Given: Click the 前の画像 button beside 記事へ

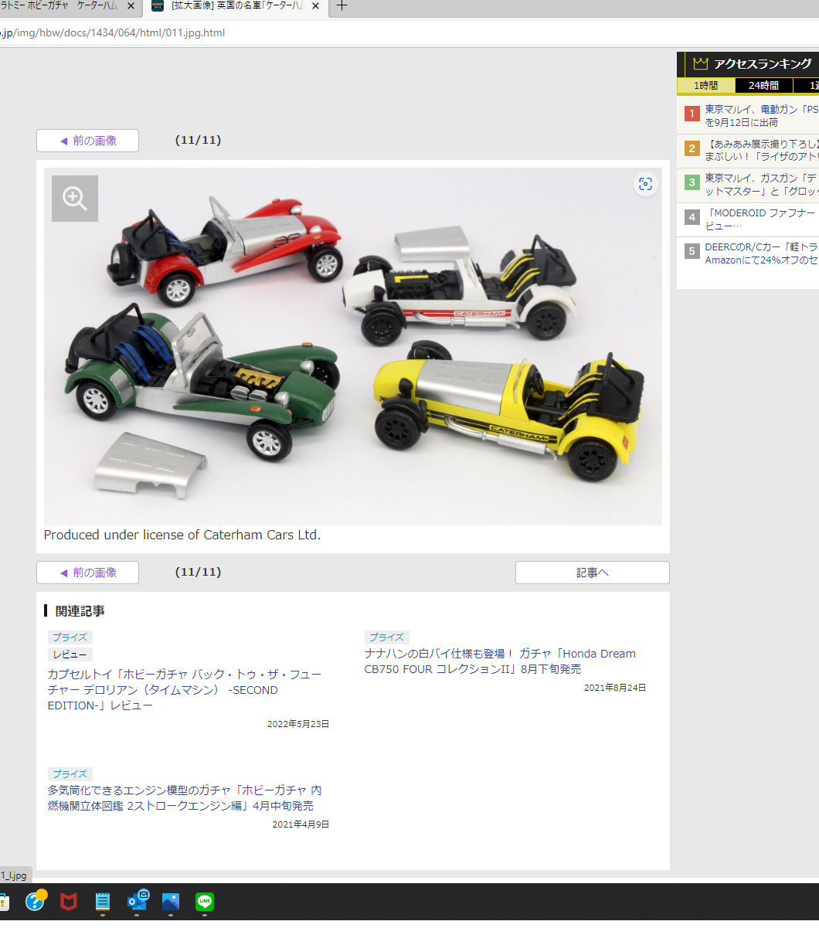Looking at the screenshot, I should click(x=87, y=573).
